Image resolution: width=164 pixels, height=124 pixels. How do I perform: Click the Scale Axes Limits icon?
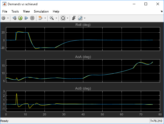pyautogui.click(x=63, y=18)
